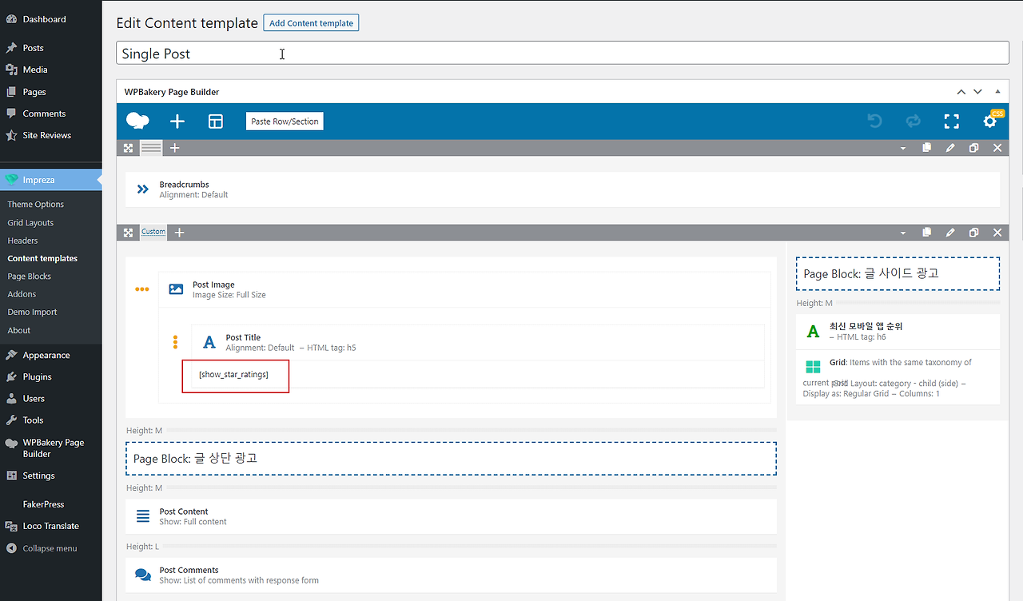Toggle full screen editor mode icon
The image size is (1023, 601).
tap(951, 121)
